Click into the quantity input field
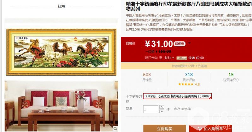The height and width of the screenshot is (132, 252). (150, 109)
